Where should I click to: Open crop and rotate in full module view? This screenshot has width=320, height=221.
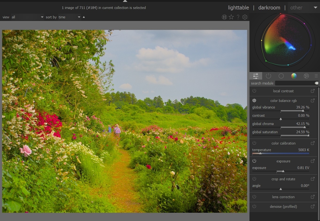313,179
